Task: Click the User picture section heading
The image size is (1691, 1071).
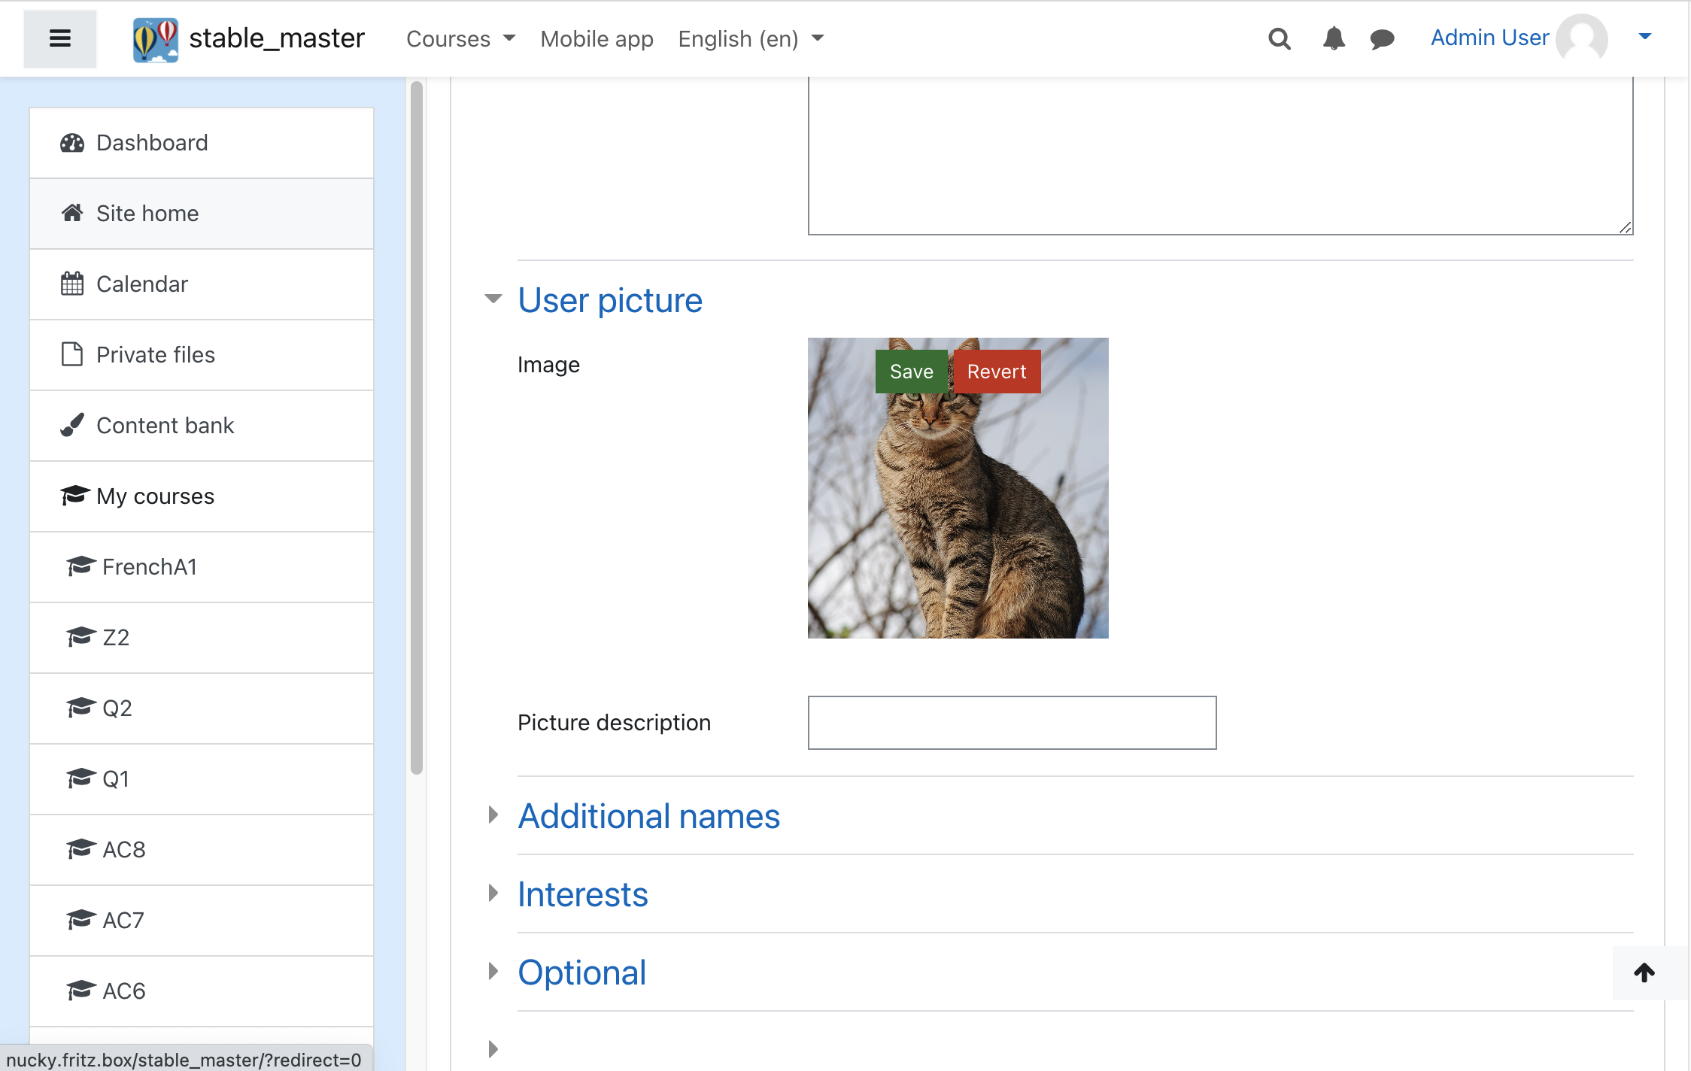Action: (610, 300)
